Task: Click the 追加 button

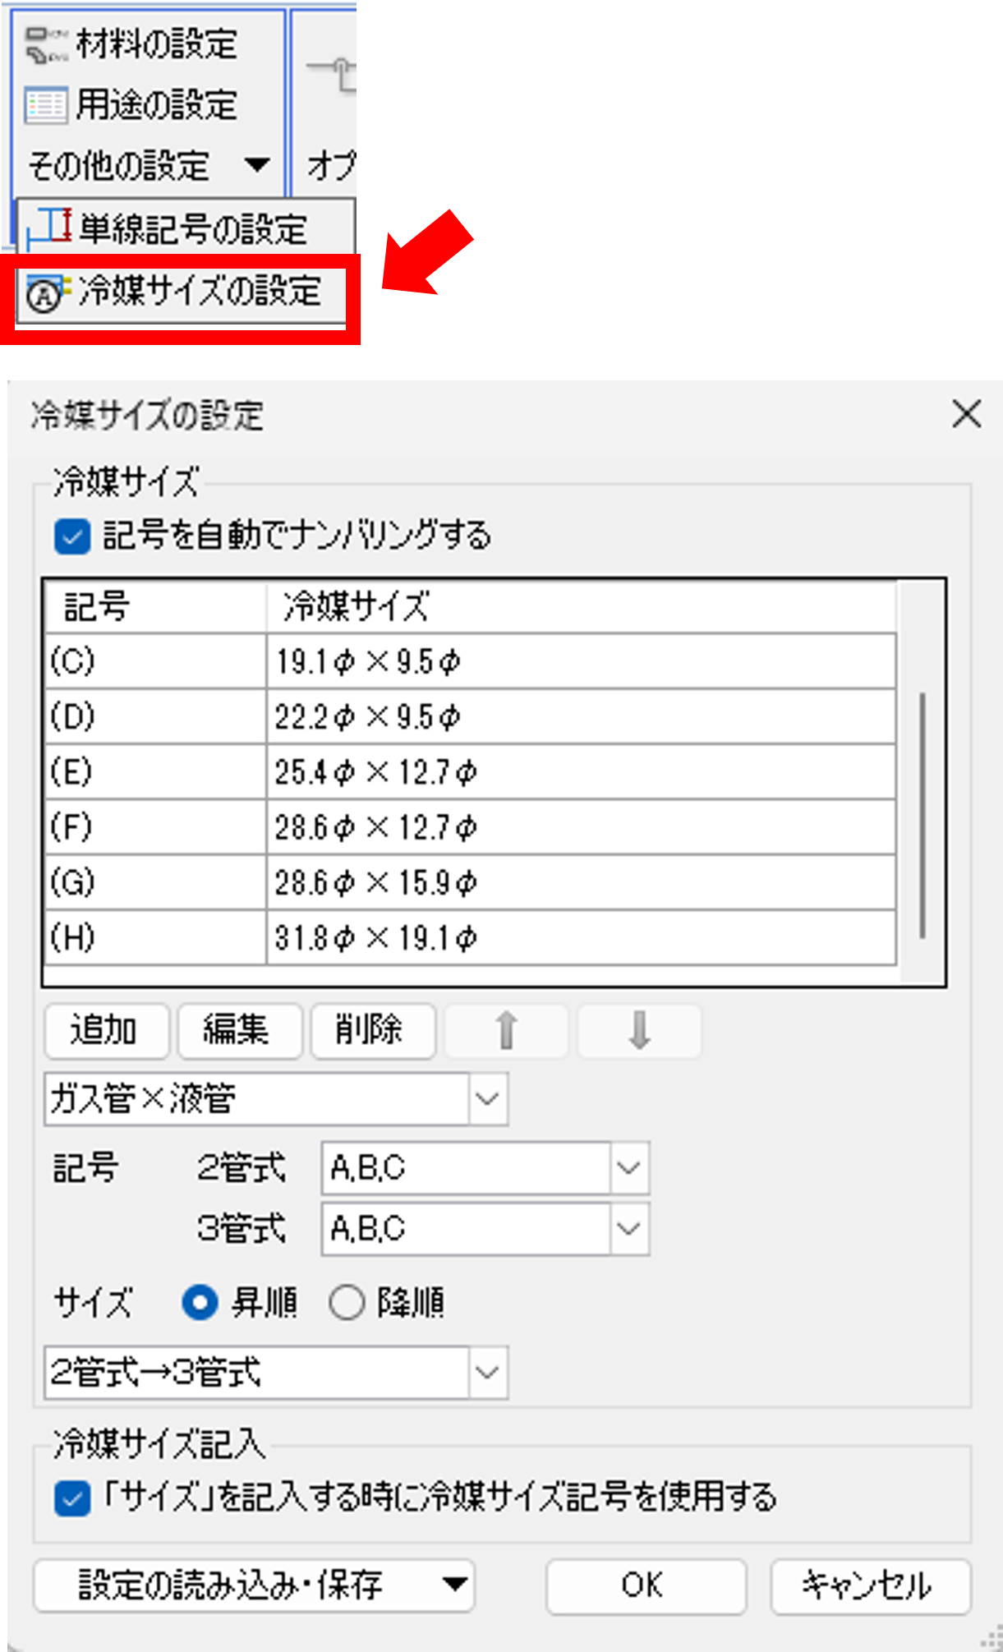Action: coord(107,1031)
